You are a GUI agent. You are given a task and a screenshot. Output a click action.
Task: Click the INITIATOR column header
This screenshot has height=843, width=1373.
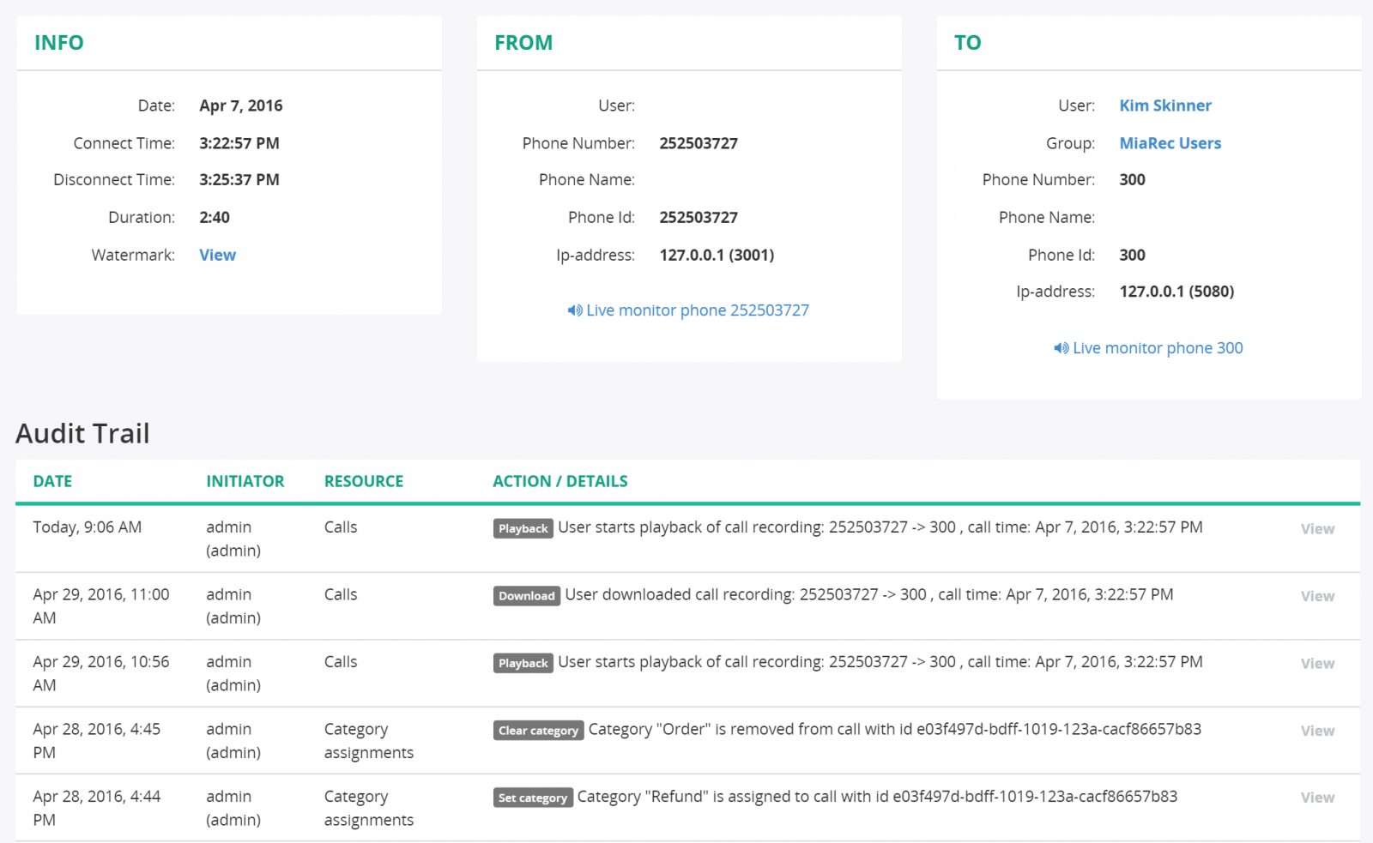(245, 481)
